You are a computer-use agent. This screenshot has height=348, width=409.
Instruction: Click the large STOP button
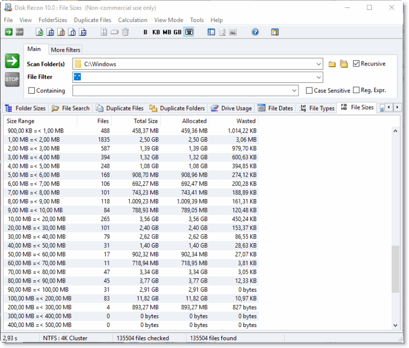click(x=12, y=79)
